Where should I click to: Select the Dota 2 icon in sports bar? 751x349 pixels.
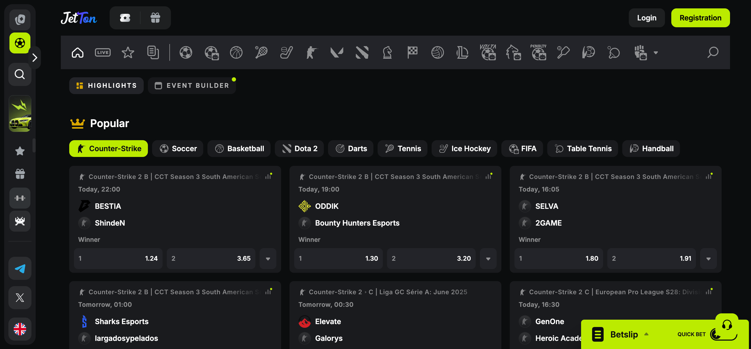coord(362,53)
